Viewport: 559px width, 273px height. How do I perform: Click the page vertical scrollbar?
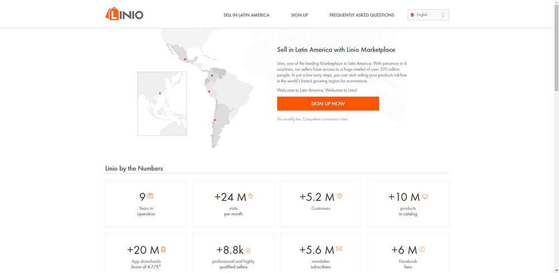tap(555, 56)
